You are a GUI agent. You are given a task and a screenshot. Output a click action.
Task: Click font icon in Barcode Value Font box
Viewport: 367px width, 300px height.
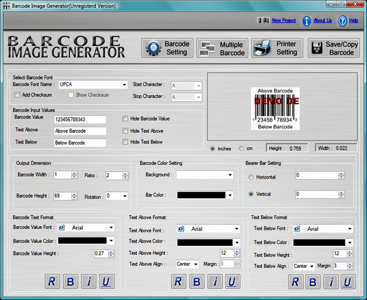tap(61, 227)
